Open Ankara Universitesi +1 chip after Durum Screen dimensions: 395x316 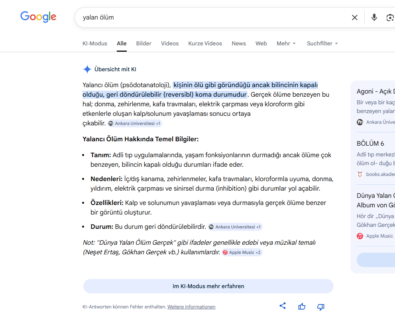coord(235,227)
